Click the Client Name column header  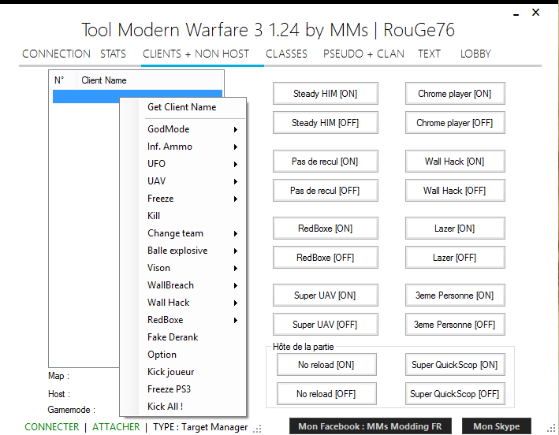[150, 80]
